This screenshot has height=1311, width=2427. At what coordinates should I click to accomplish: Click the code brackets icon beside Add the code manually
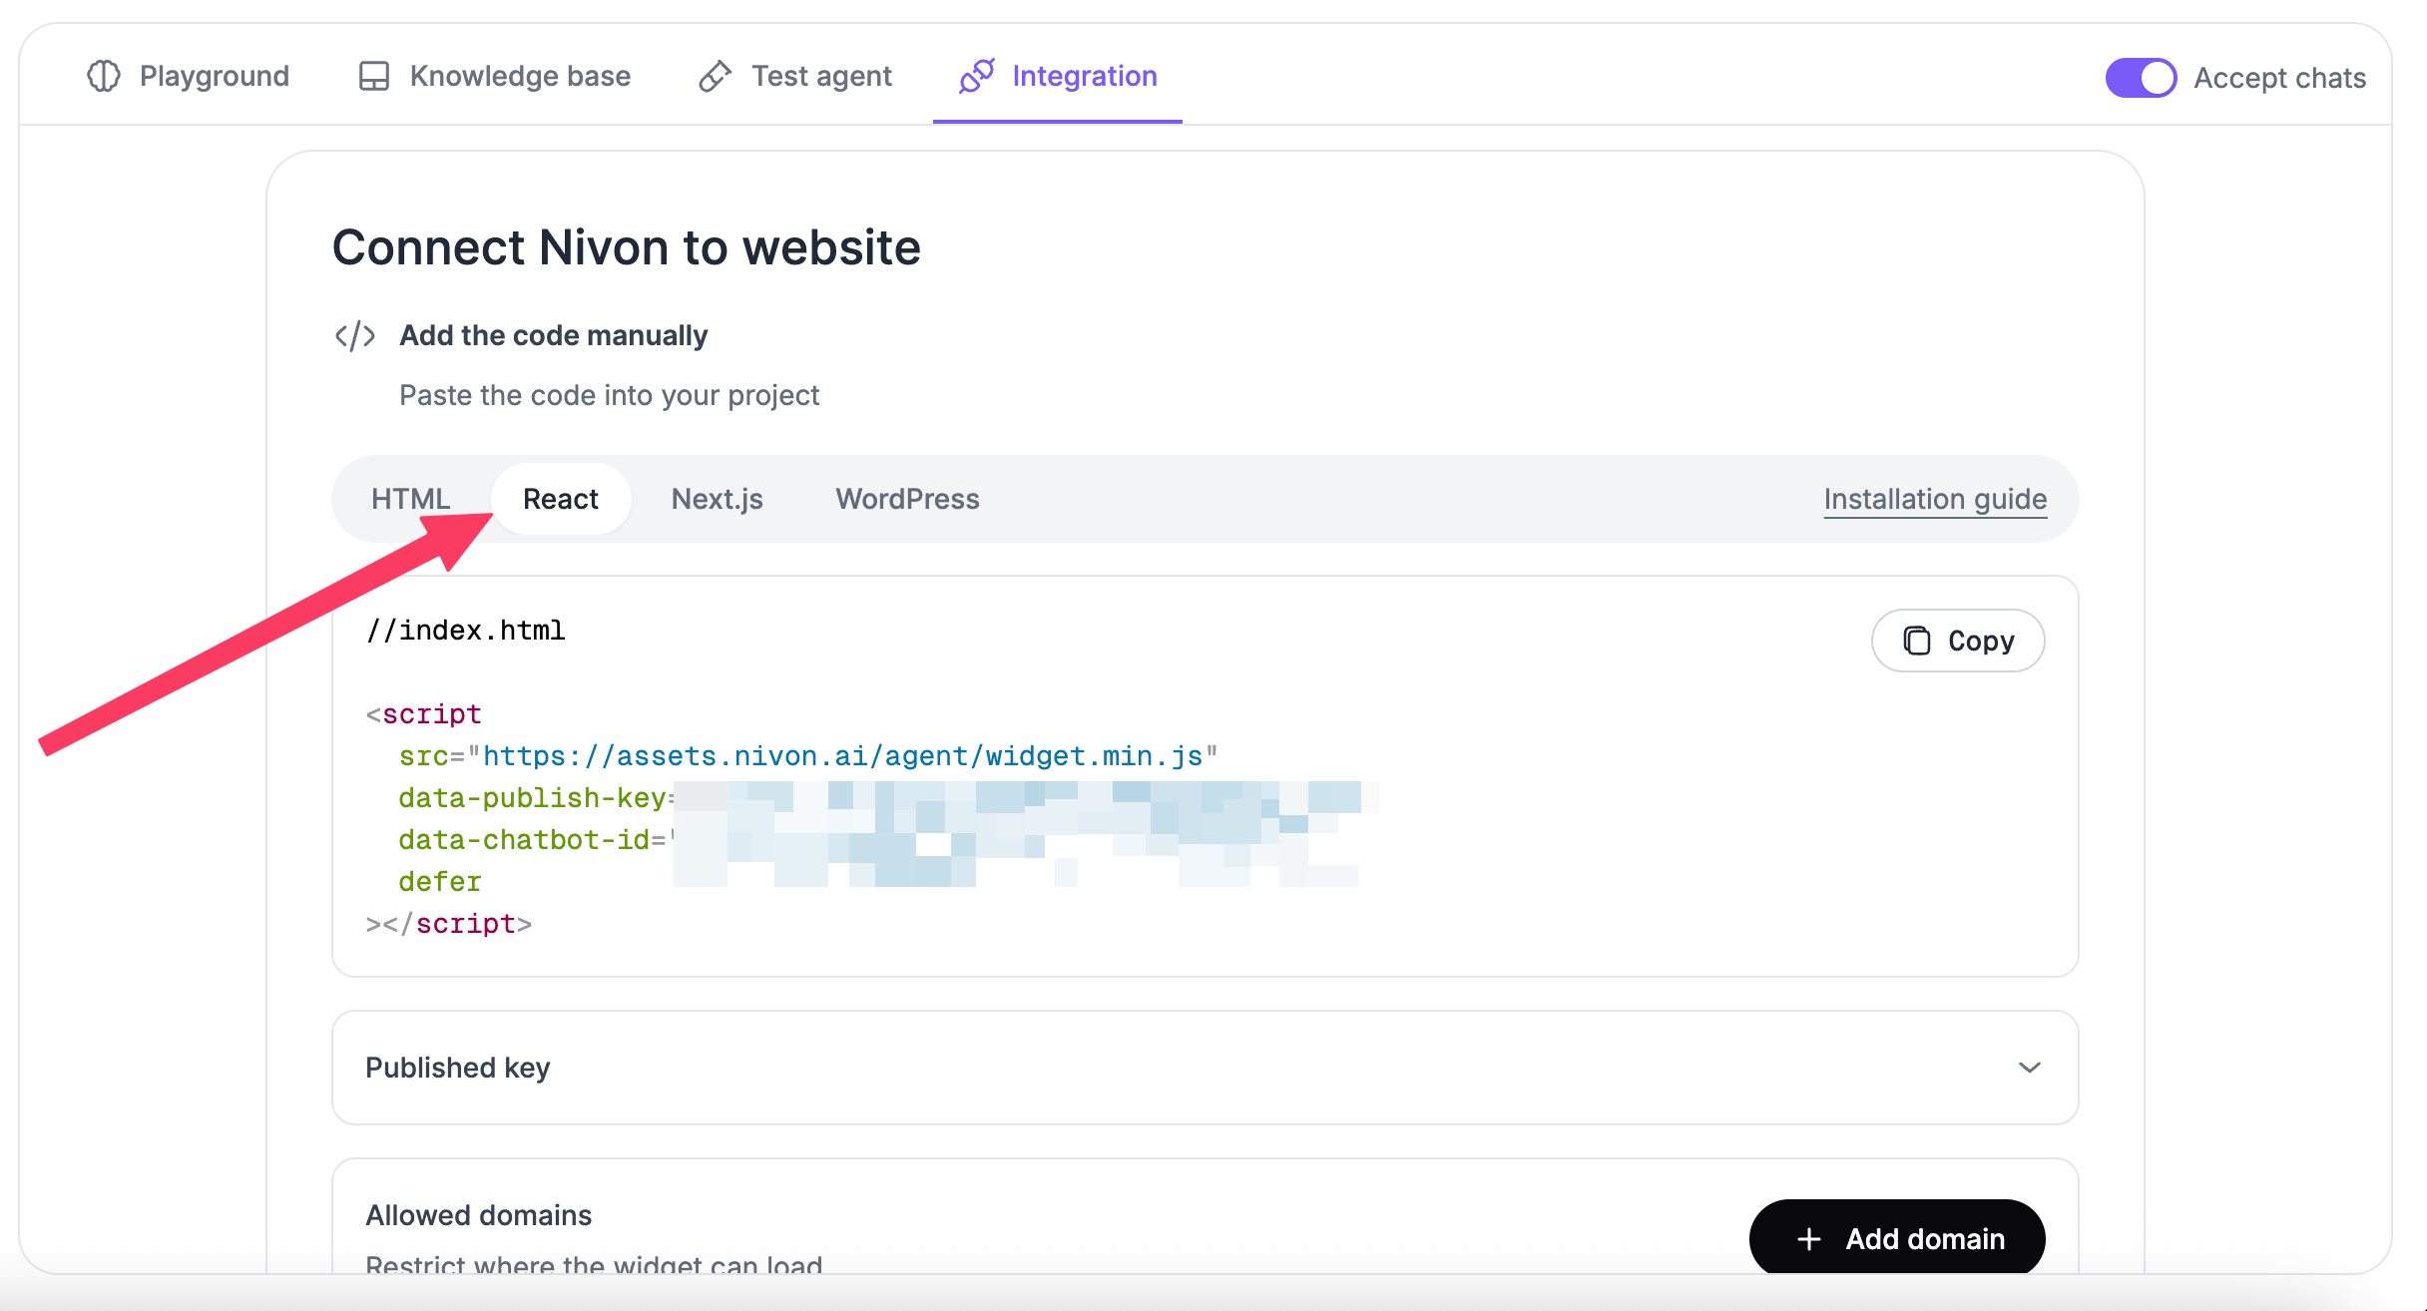point(355,335)
